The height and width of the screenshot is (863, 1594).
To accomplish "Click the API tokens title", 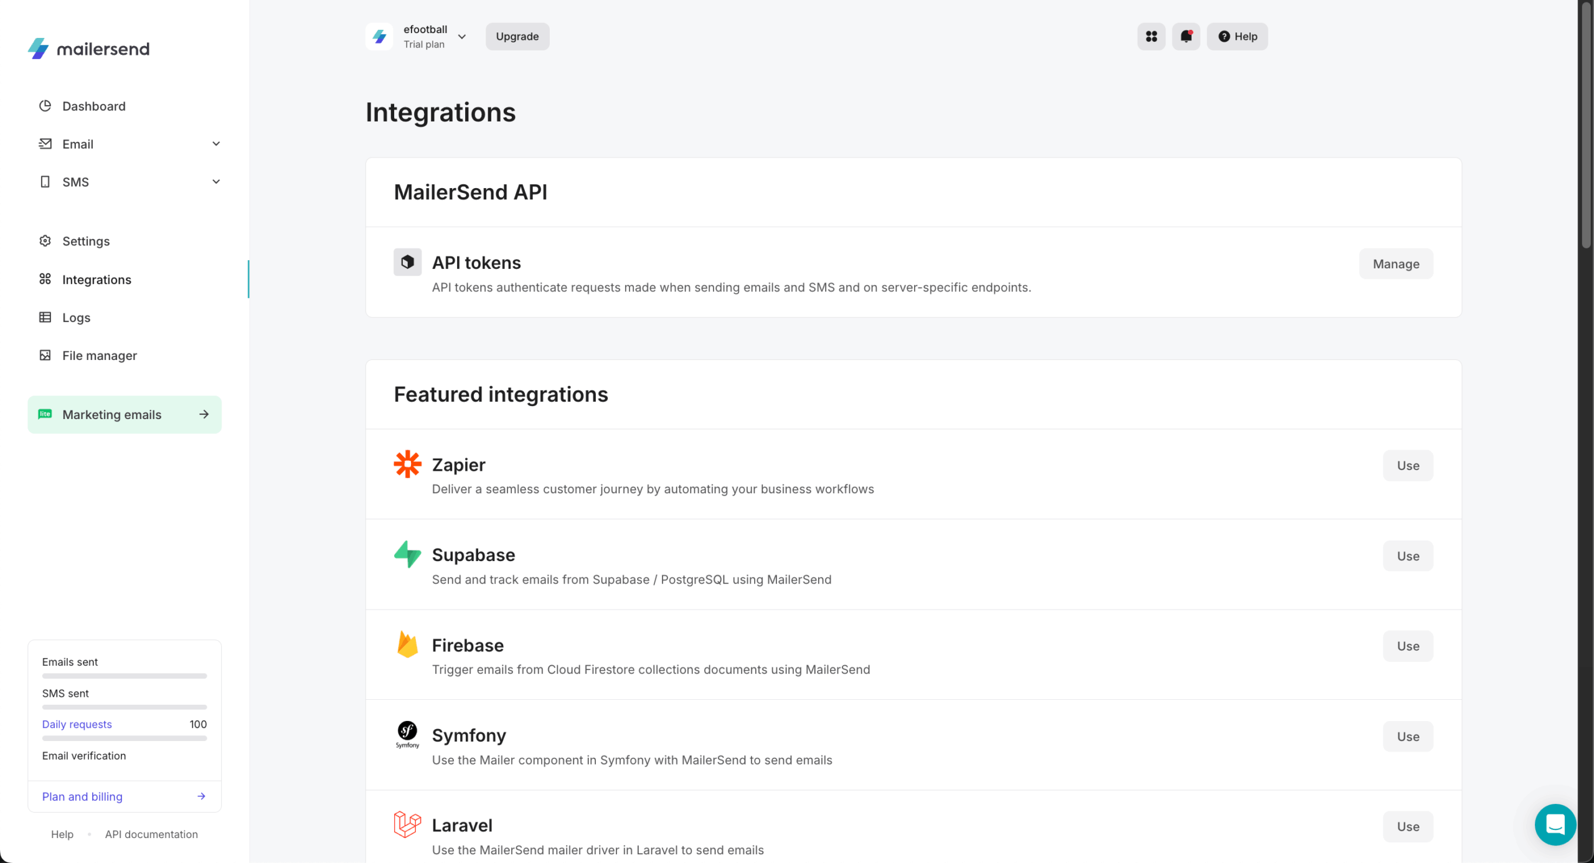I will (476, 263).
